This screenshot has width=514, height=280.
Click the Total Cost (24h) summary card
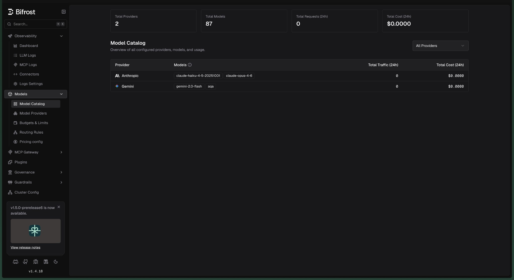coord(425,21)
